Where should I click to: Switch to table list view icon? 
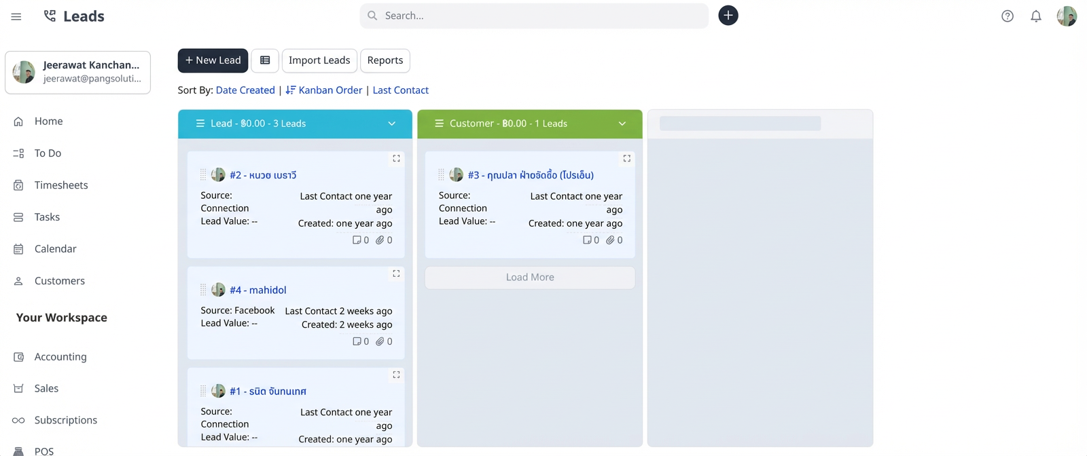point(265,60)
